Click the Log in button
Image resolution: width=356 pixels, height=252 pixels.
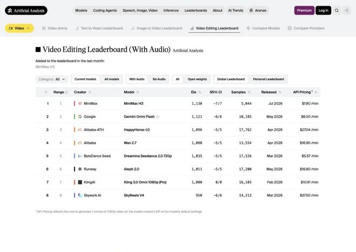click(323, 10)
